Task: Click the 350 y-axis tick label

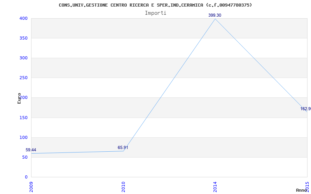Action: [x=23, y=38]
